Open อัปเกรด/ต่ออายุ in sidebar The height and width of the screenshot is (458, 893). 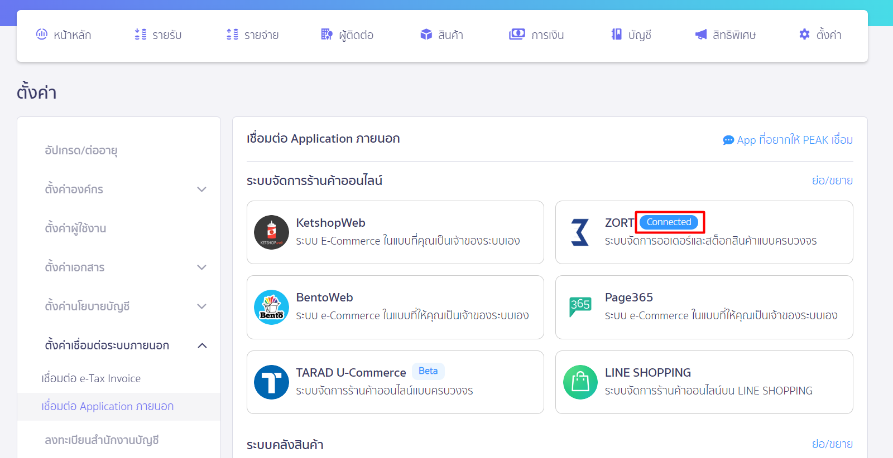pos(81,150)
